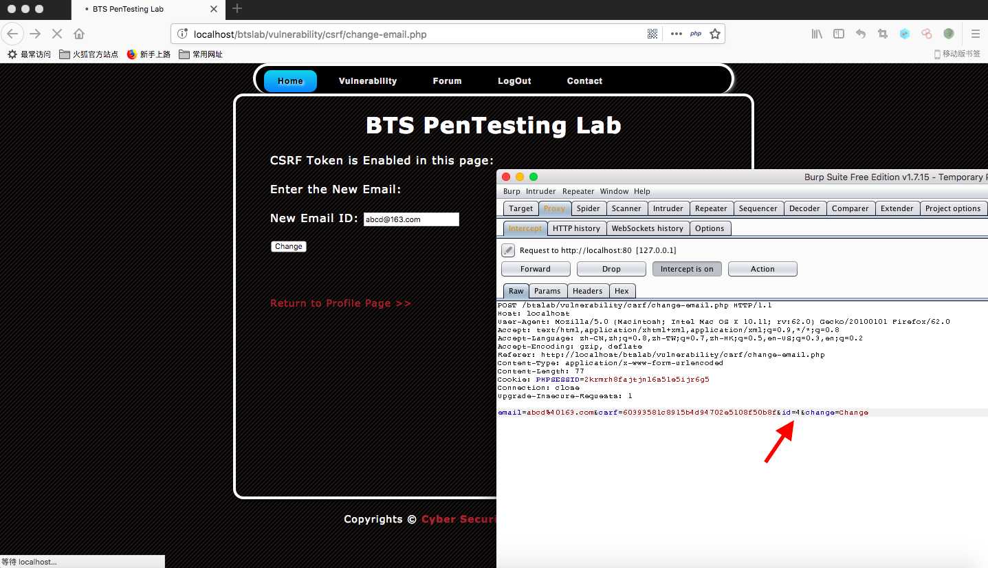
Task: Stop page loading with the X button
Action: (56, 34)
